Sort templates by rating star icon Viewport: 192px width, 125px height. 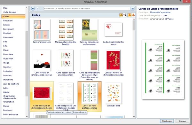(121, 15)
